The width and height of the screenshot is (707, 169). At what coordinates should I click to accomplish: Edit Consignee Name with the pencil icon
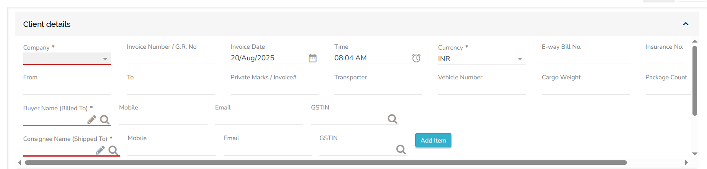point(100,150)
